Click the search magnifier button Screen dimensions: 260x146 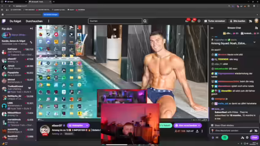point(145,21)
